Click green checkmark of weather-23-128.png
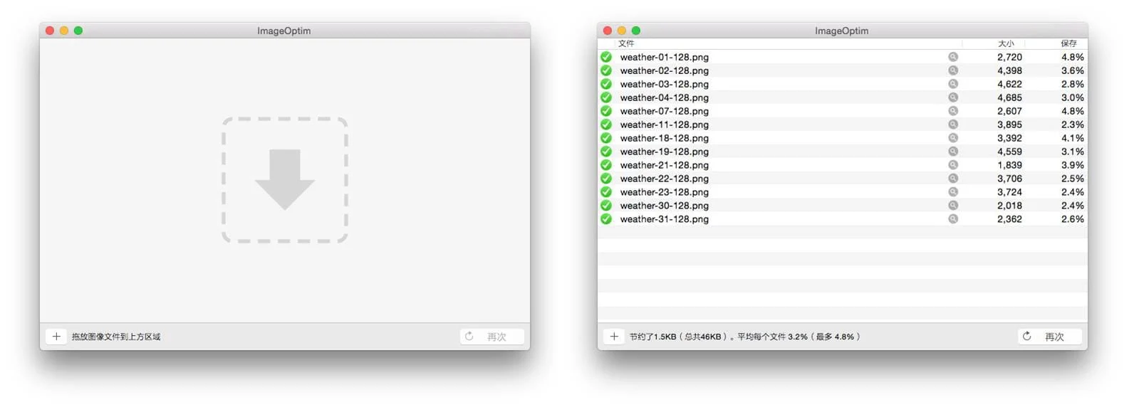The width and height of the screenshot is (1139, 407). (x=606, y=192)
